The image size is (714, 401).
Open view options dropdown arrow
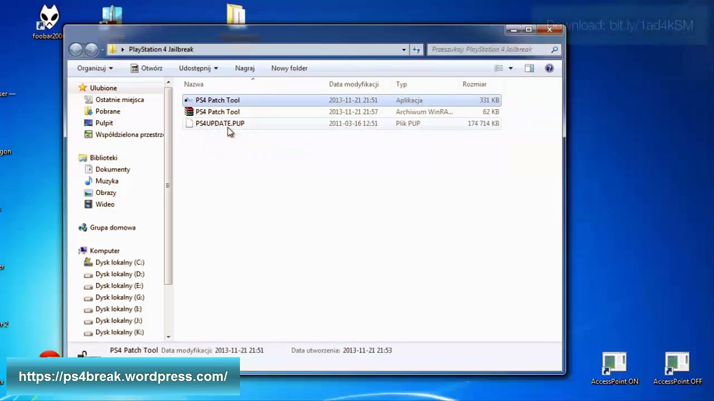510,69
